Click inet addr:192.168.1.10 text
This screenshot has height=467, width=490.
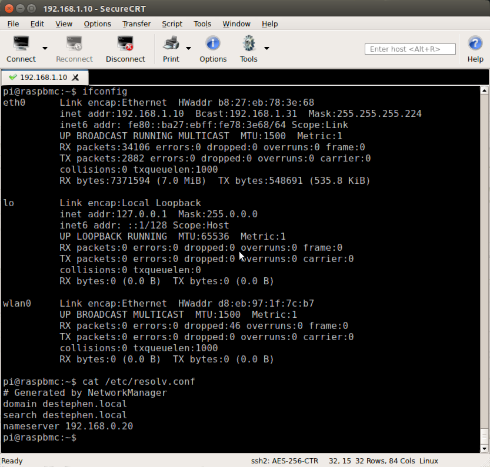[x=122, y=114]
